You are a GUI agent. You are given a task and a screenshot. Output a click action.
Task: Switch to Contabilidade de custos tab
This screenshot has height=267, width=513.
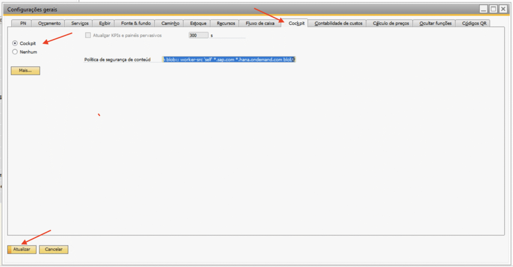(338, 24)
